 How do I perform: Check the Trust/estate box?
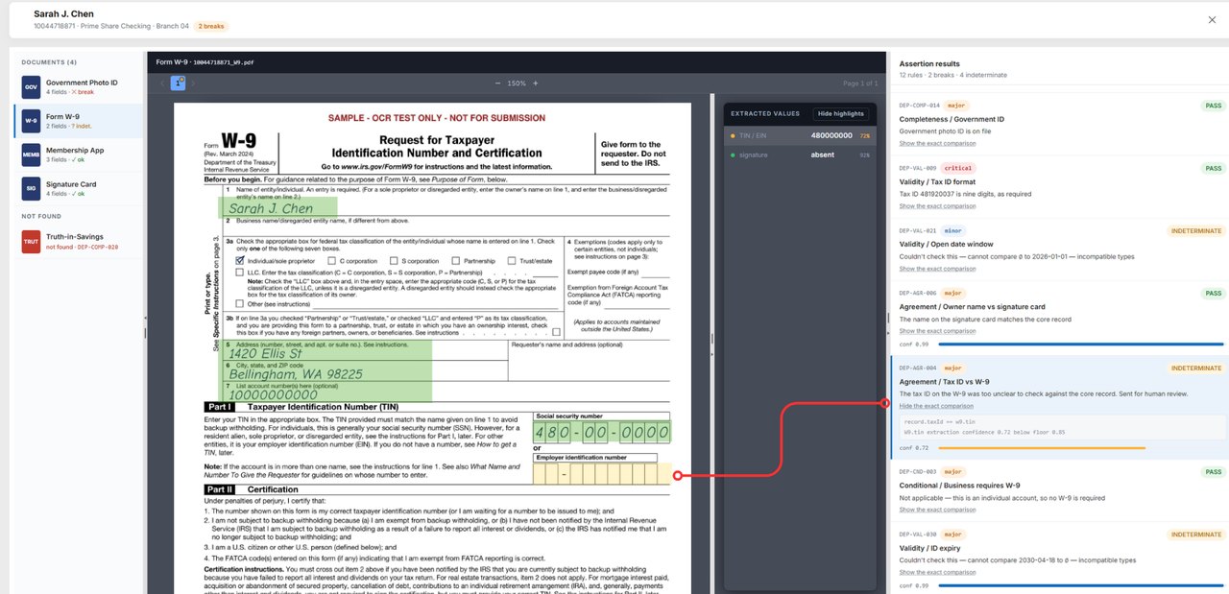tap(511, 261)
